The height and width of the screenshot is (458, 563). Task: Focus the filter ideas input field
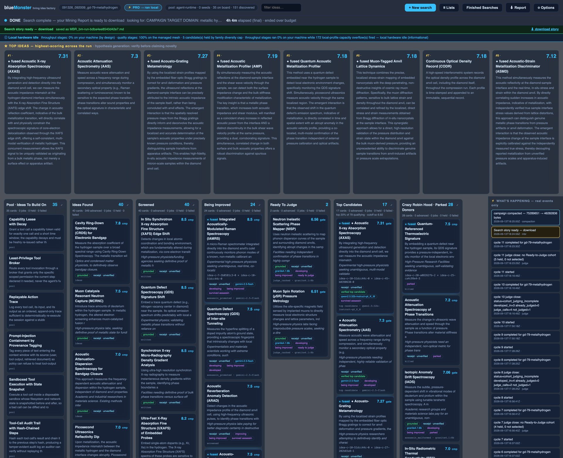pyautogui.click(x=281, y=8)
